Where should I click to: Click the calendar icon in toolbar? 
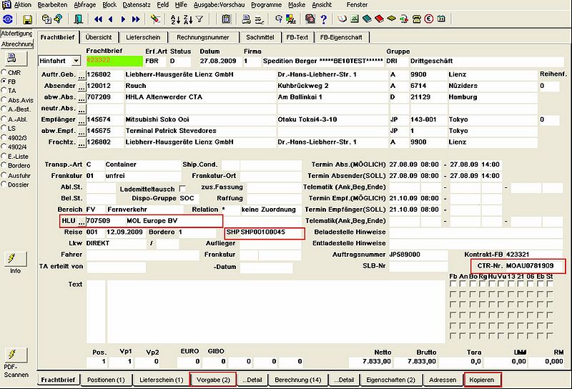pyautogui.click(x=441, y=19)
